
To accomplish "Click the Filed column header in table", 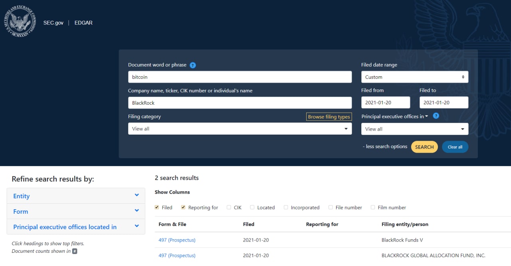I will point(249,224).
